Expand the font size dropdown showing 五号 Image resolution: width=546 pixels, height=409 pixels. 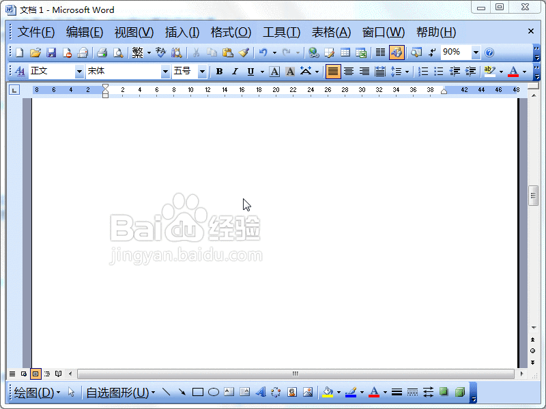202,72
